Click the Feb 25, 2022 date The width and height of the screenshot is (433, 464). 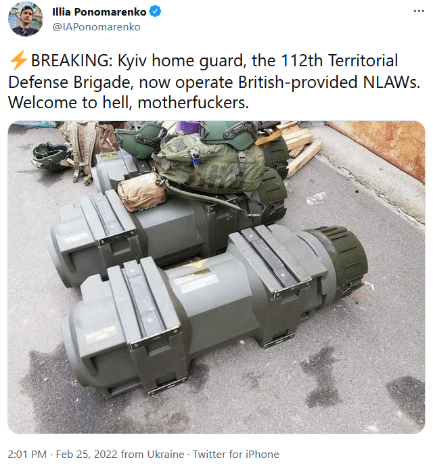[x=87, y=454]
